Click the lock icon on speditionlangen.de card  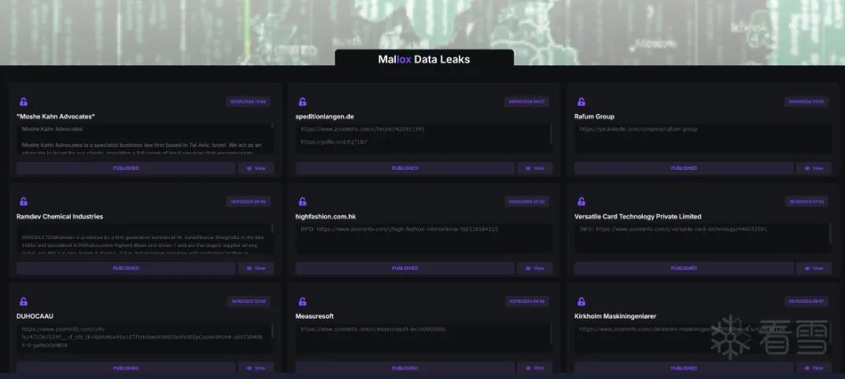[x=302, y=101]
